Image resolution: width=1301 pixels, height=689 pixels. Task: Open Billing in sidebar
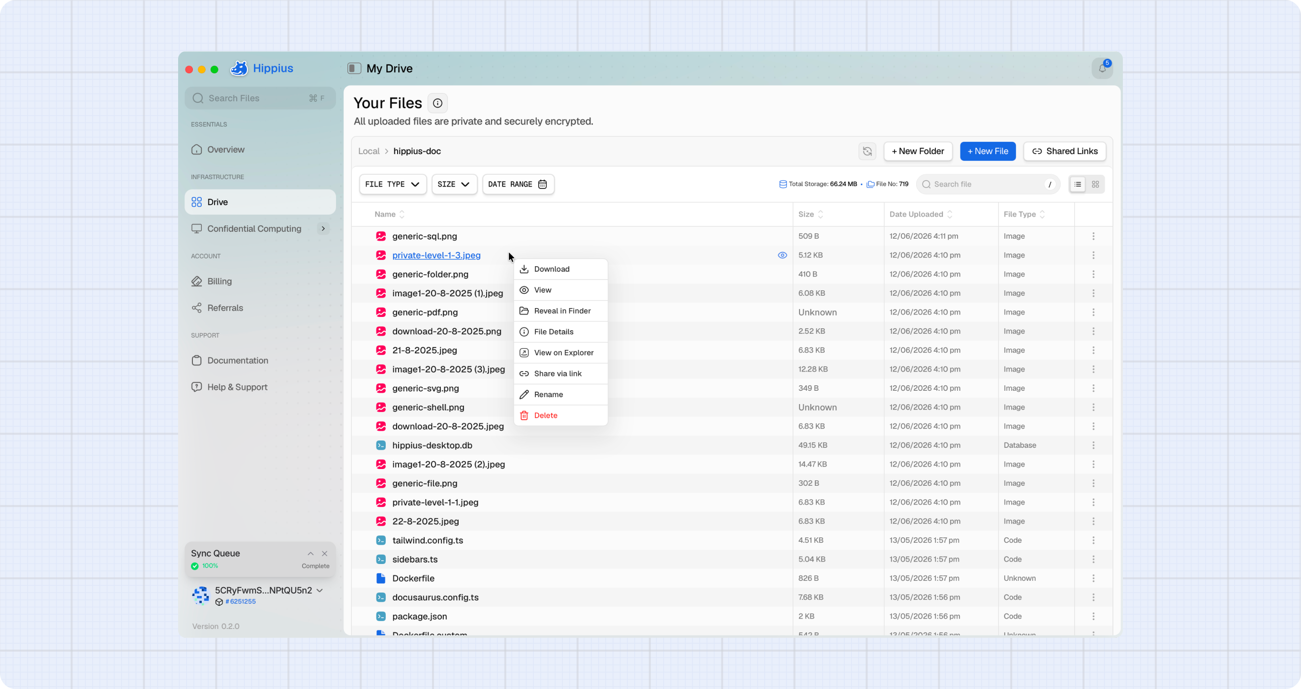pyautogui.click(x=260, y=282)
